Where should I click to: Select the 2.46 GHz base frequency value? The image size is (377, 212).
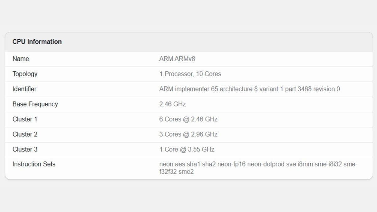pyautogui.click(x=172, y=104)
